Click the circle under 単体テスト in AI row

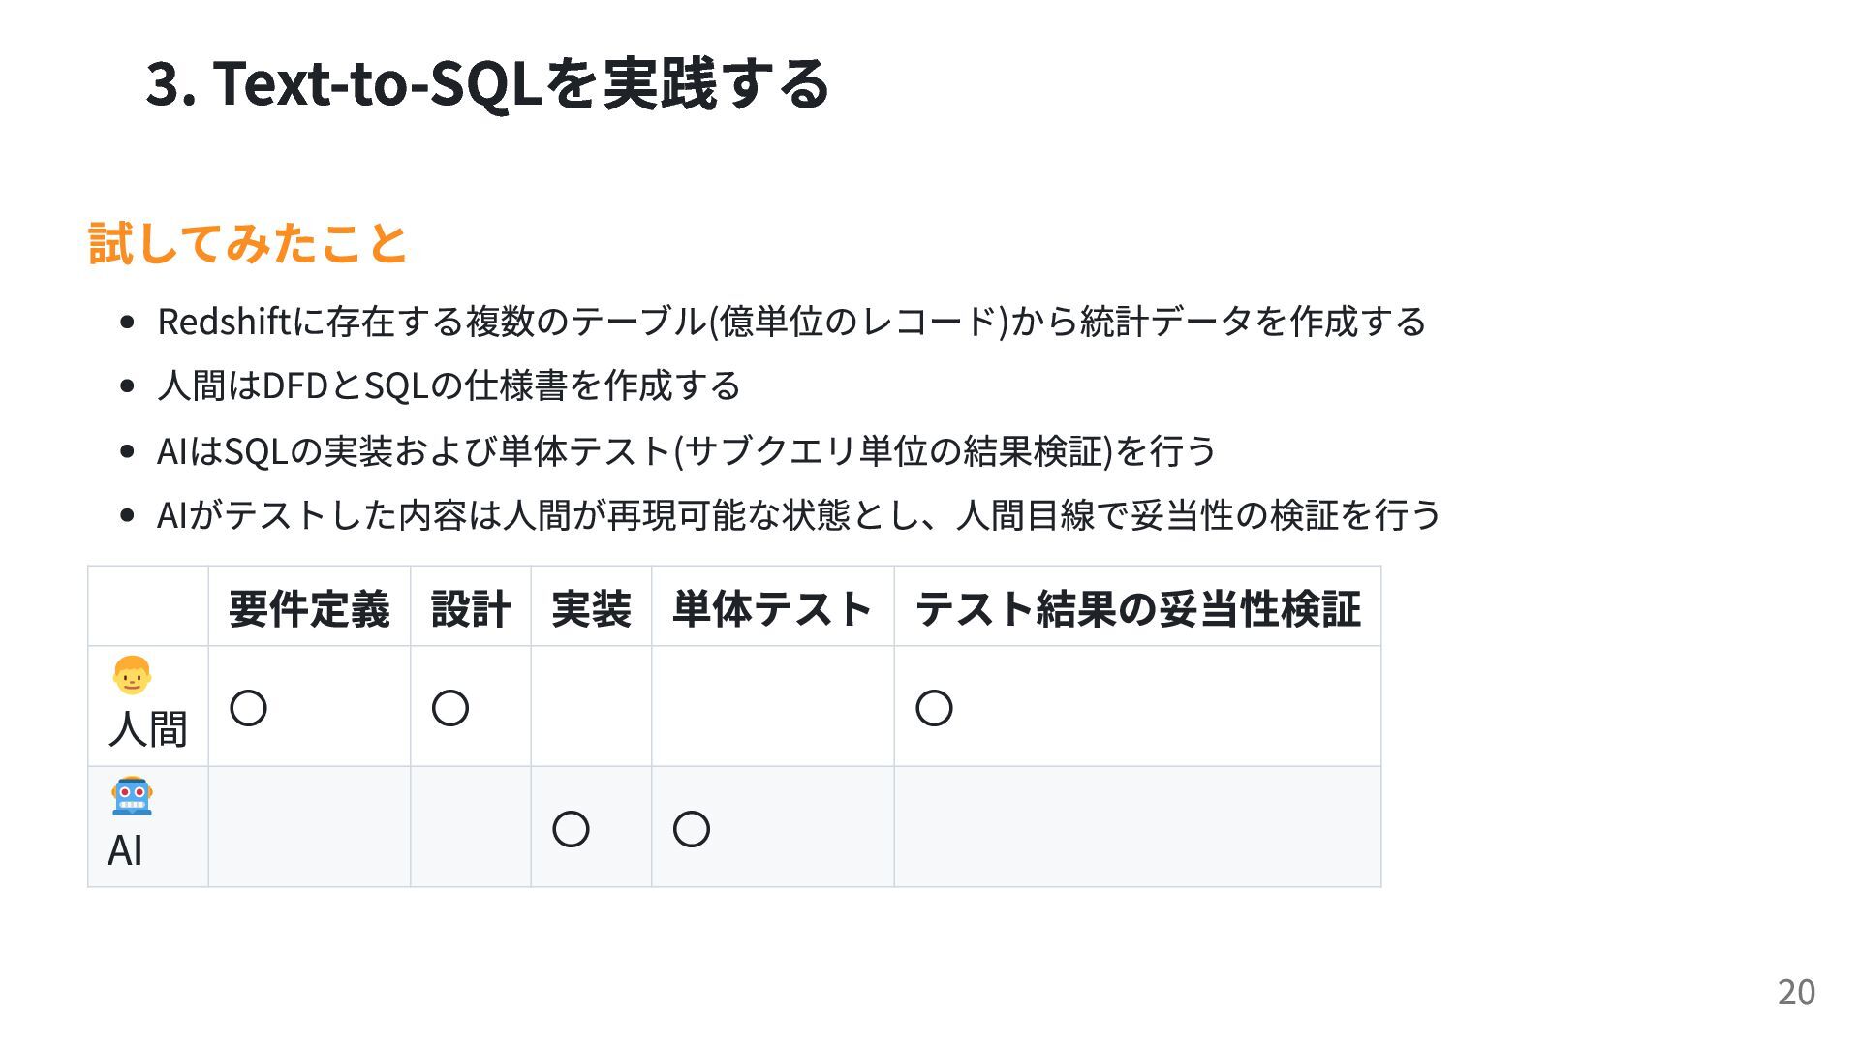point(692,829)
